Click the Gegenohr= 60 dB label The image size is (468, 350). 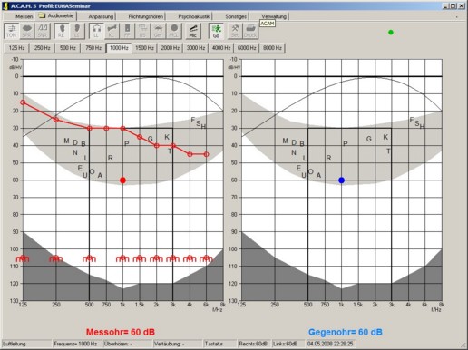point(346,332)
